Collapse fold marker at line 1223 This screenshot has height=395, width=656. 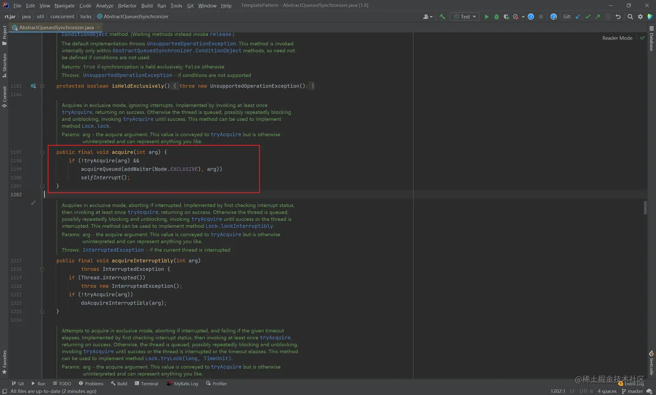tap(42, 312)
